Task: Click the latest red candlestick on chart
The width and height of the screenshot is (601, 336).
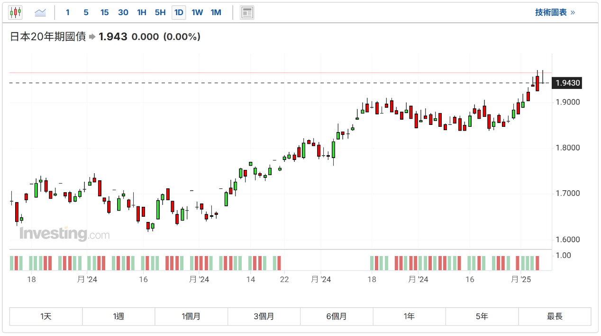Action: coord(537,83)
